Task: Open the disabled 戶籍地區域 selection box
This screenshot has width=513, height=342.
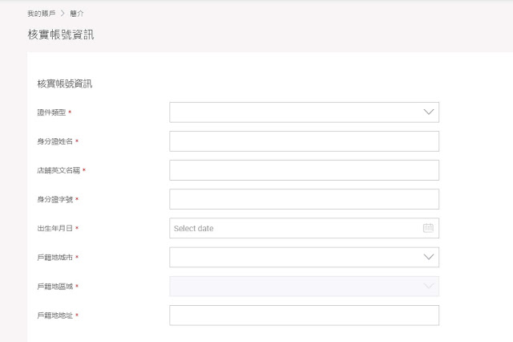Action: coord(304,286)
